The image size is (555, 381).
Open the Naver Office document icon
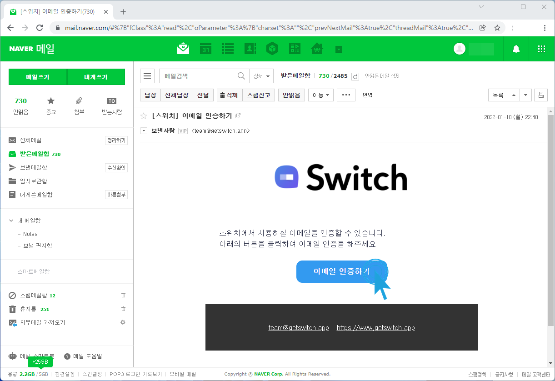coord(295,48)
